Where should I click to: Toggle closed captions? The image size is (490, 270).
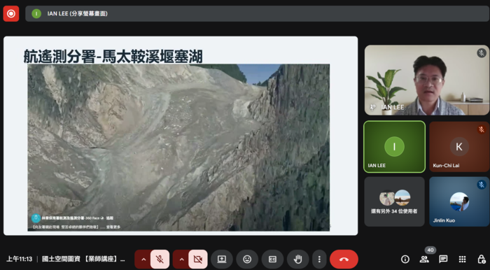tap(272, 259)
